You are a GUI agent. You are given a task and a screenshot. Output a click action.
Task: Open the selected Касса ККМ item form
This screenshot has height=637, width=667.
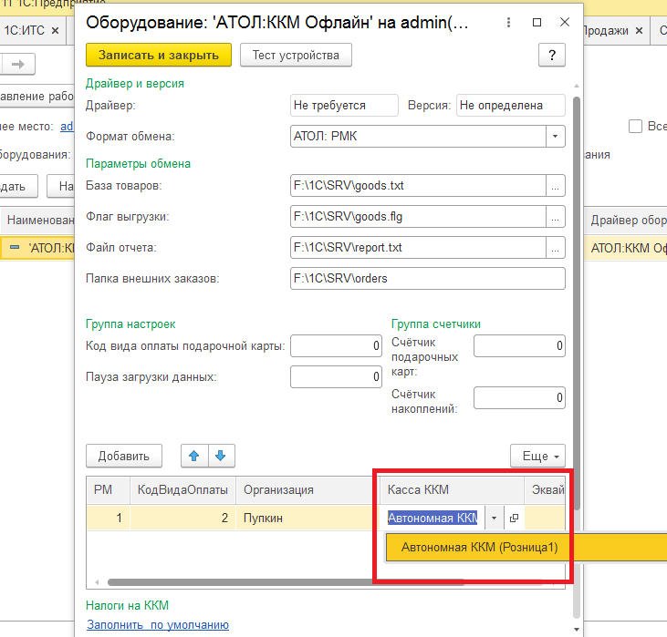(x=514, y=518)
